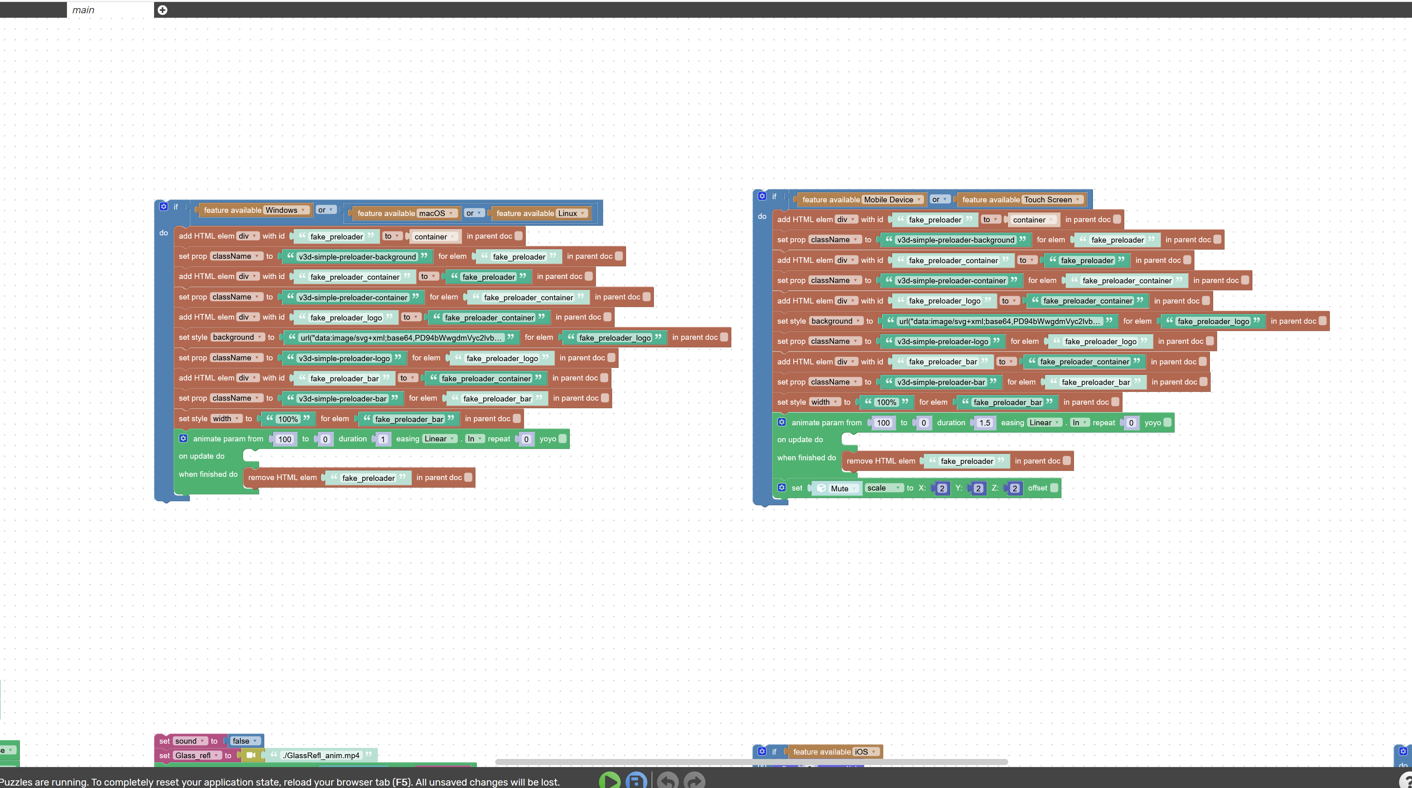Screen dimensions: 1412x788
Task: Open gear mutator on Windows if-block
Action: click(x=163, y=207)
